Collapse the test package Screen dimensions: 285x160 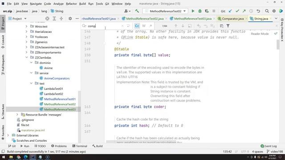pos(31,83)
